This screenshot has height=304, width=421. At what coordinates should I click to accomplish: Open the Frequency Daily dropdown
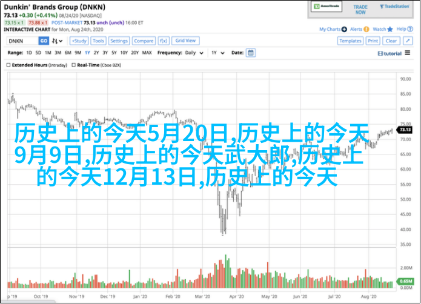194,53
